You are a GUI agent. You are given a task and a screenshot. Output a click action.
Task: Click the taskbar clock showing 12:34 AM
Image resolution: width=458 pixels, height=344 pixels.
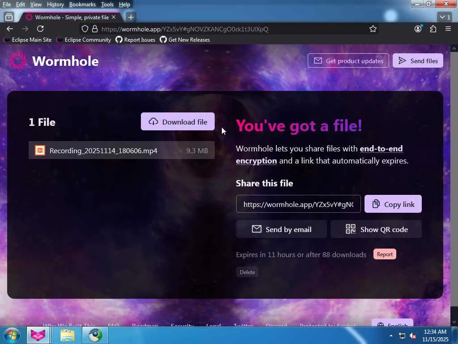[435, 335]
